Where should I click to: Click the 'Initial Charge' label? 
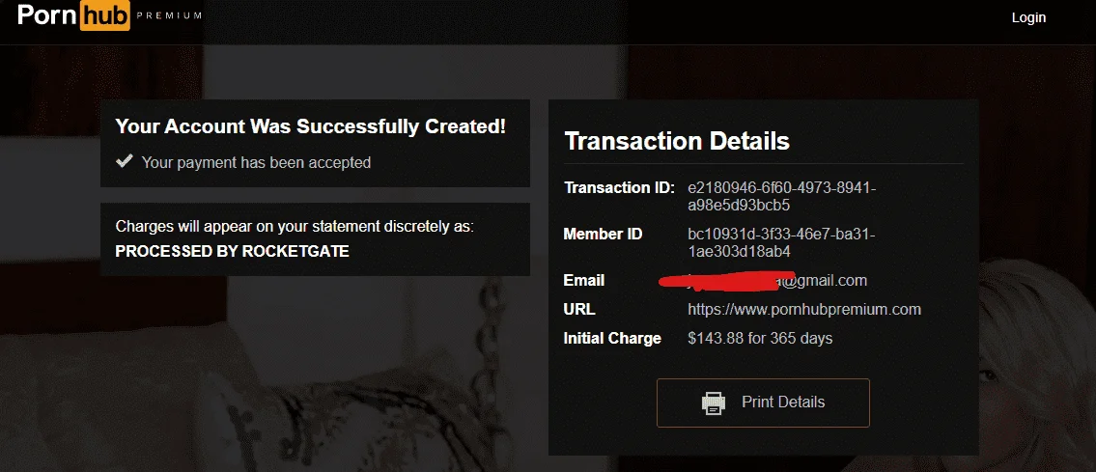[612, 339]
